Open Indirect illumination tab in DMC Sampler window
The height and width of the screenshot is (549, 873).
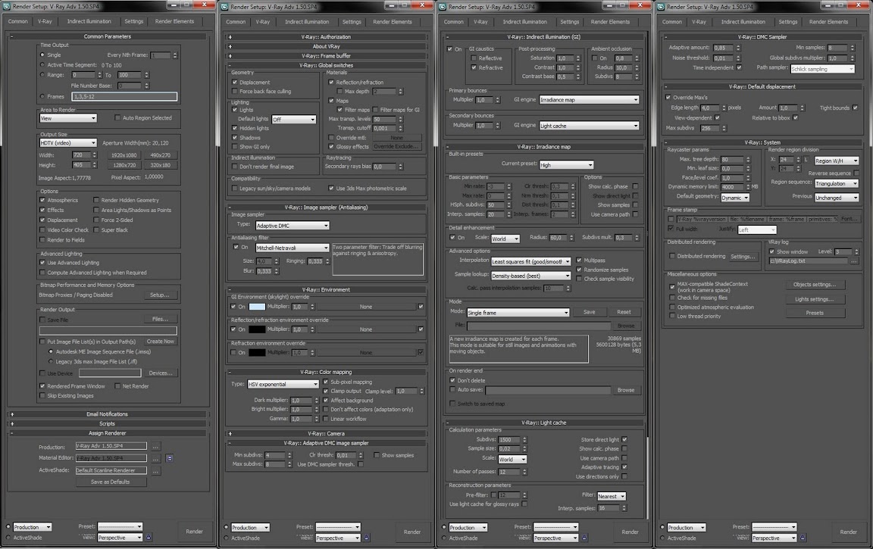[743, 22]
